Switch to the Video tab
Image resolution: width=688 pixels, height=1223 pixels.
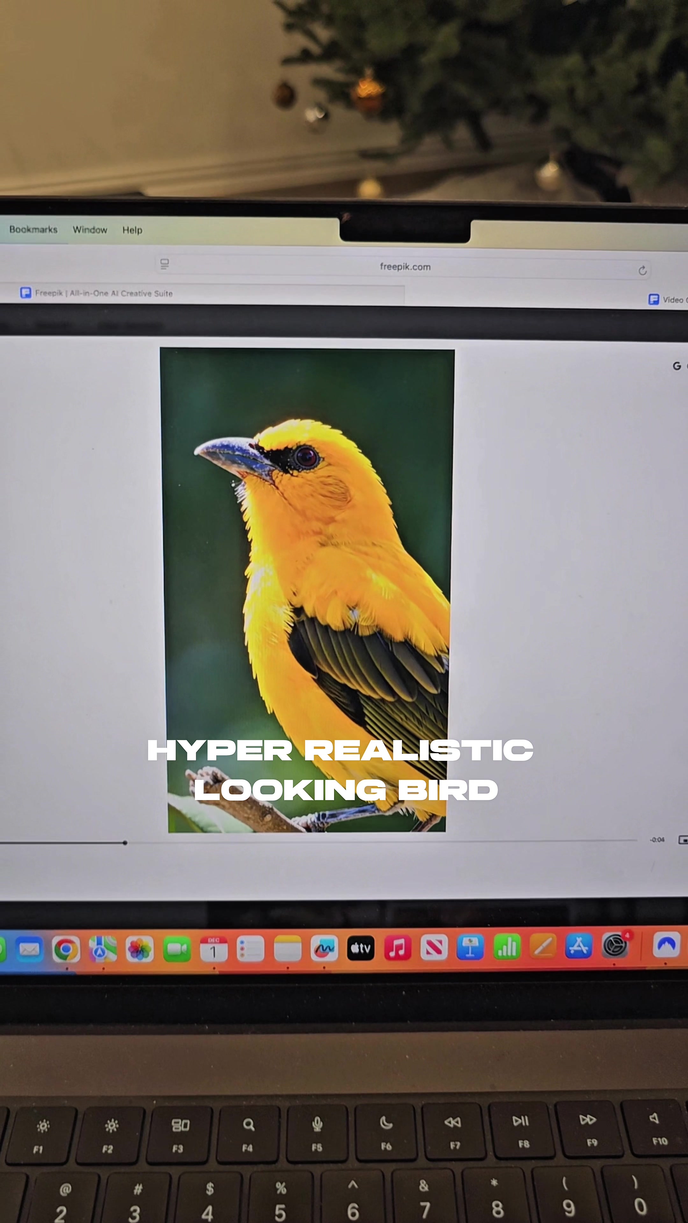click(x=668, y=300)
